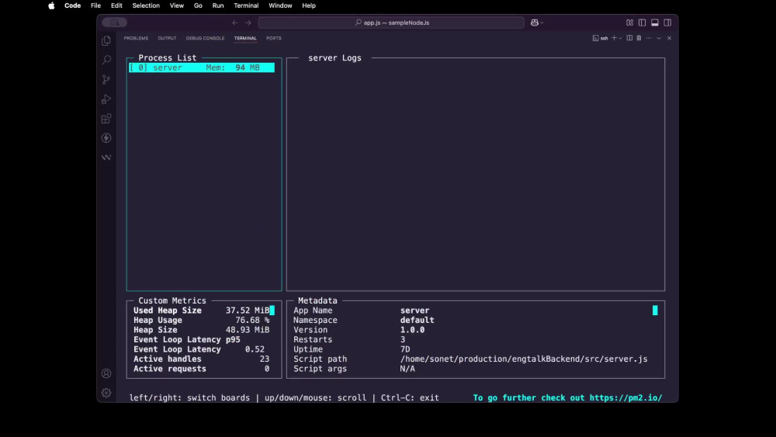Screen dimensions: 776x437
Task: Click the cyan scroll marker in Metadata panel
Action: [x=655, y=310]
